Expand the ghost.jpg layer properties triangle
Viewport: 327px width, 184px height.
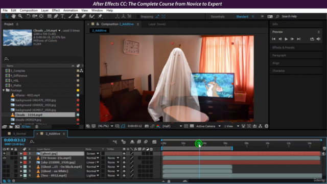pos(21,153)
